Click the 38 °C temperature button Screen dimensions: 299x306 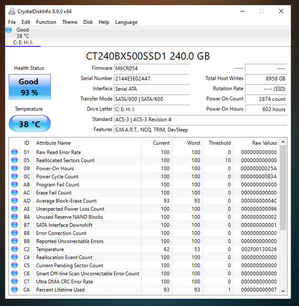(x=30, y=124)
